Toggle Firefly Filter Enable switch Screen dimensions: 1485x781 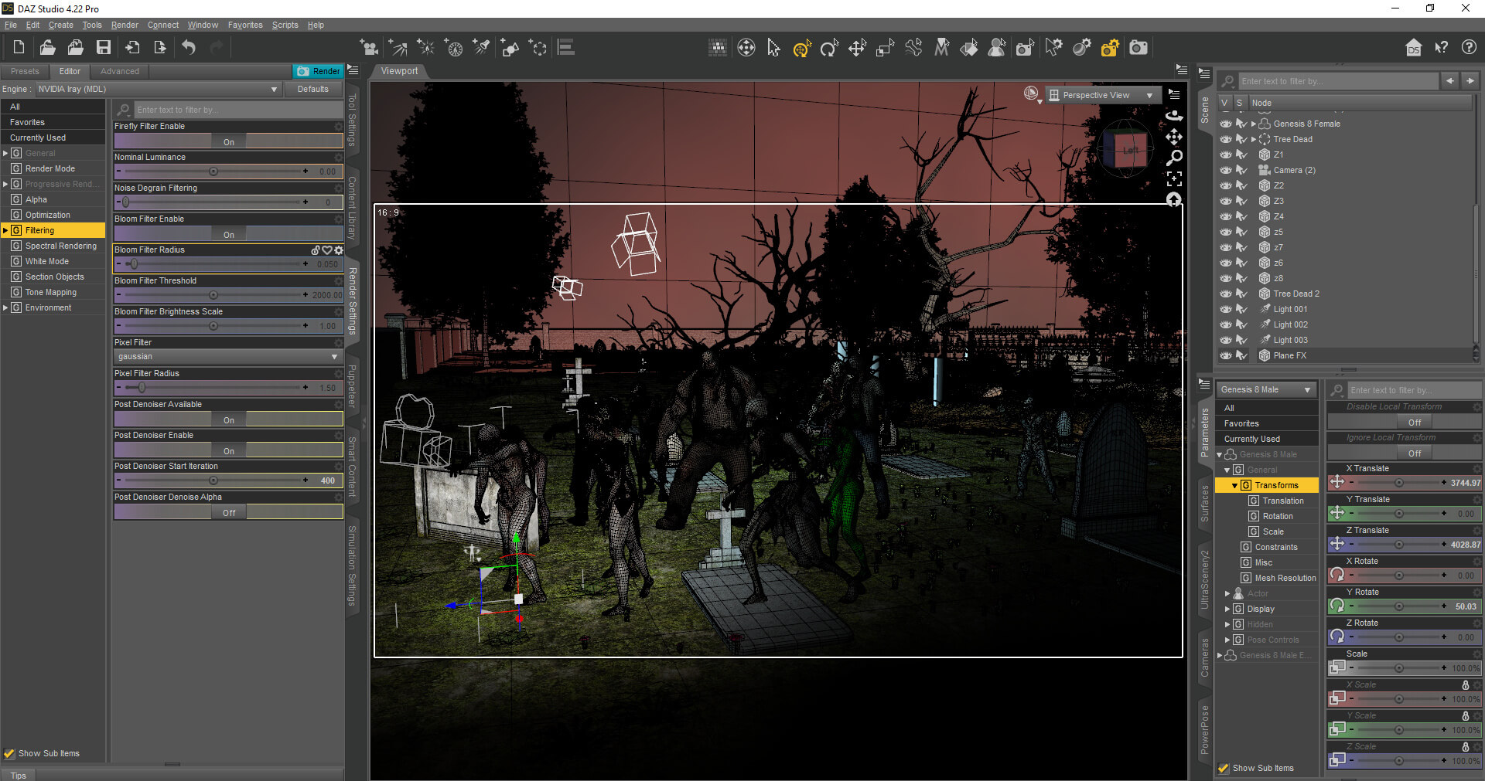(x=228, y=141)
